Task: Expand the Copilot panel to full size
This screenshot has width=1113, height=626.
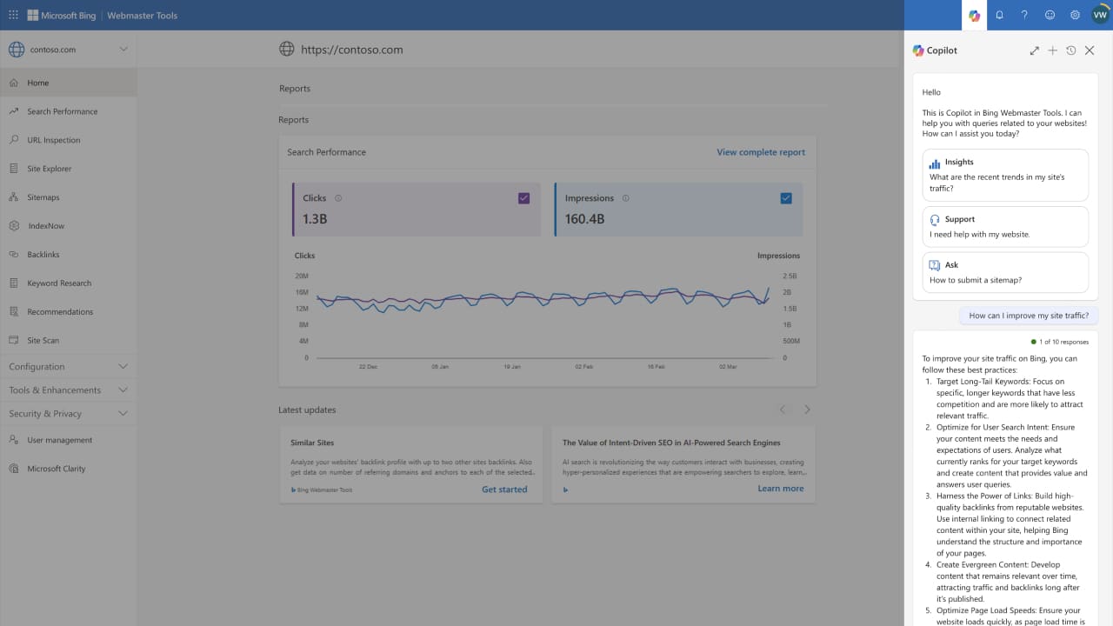Action: pyautogui.click(x=1034, y=50)
